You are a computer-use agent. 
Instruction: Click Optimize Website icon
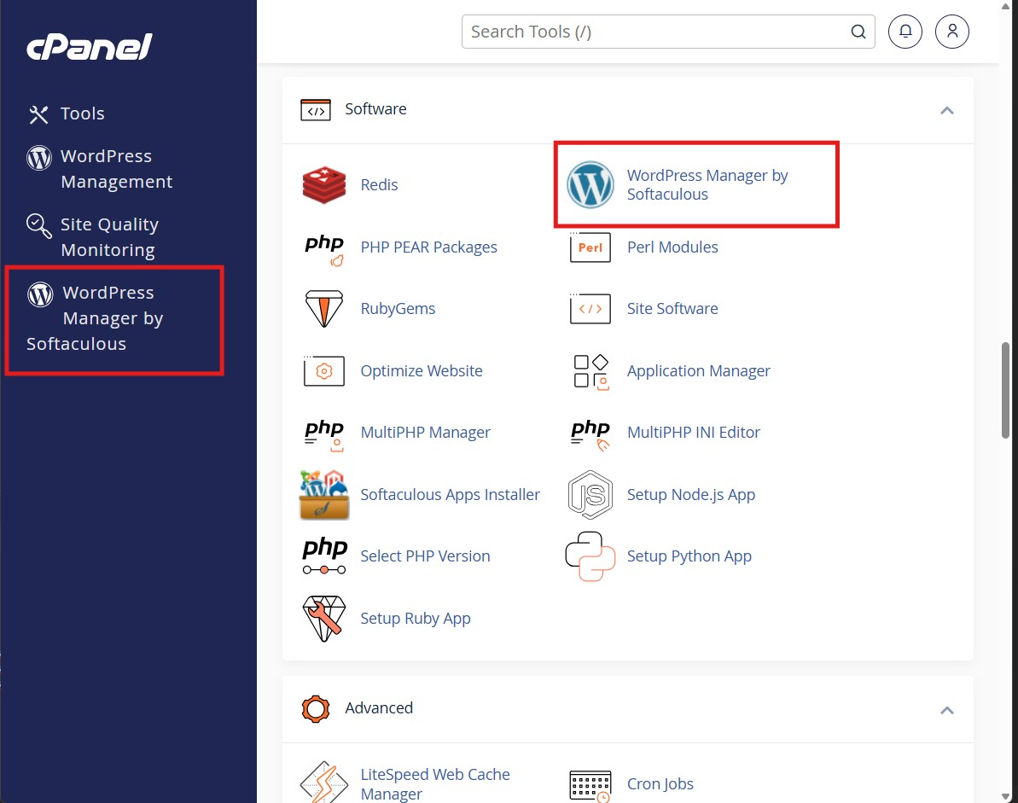[324, 370]
